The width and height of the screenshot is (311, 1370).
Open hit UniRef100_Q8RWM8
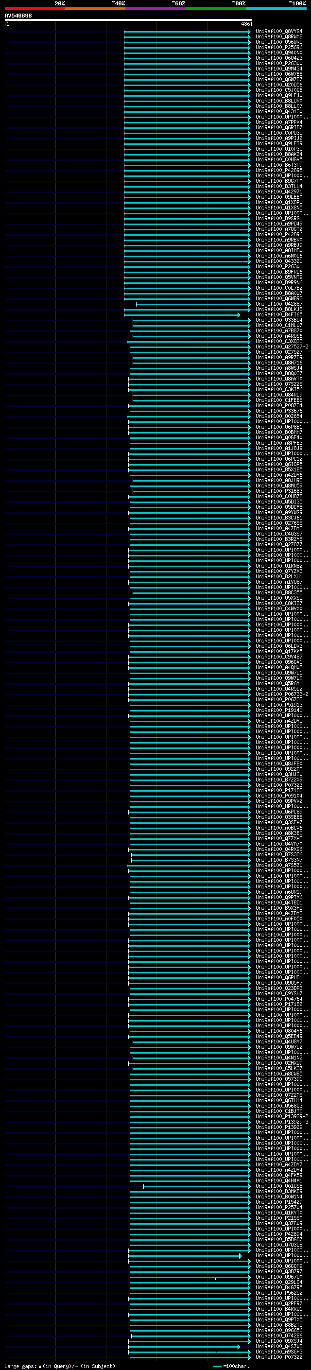click(x=279, y=37)
